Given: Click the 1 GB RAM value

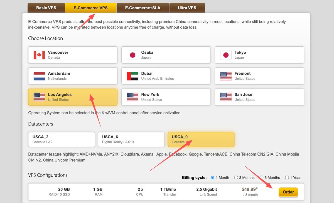Looking at the screenshot, I should point(98,189).
